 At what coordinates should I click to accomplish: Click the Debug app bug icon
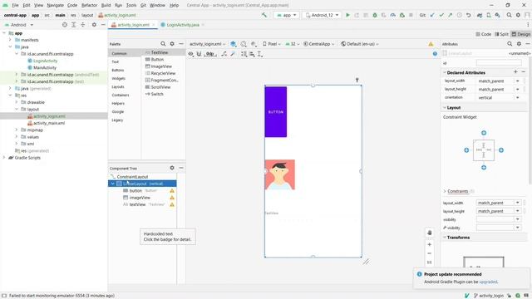[375, 15]
